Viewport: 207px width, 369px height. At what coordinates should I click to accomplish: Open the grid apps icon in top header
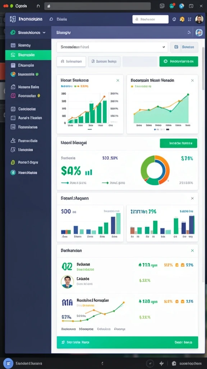[189, 19]
